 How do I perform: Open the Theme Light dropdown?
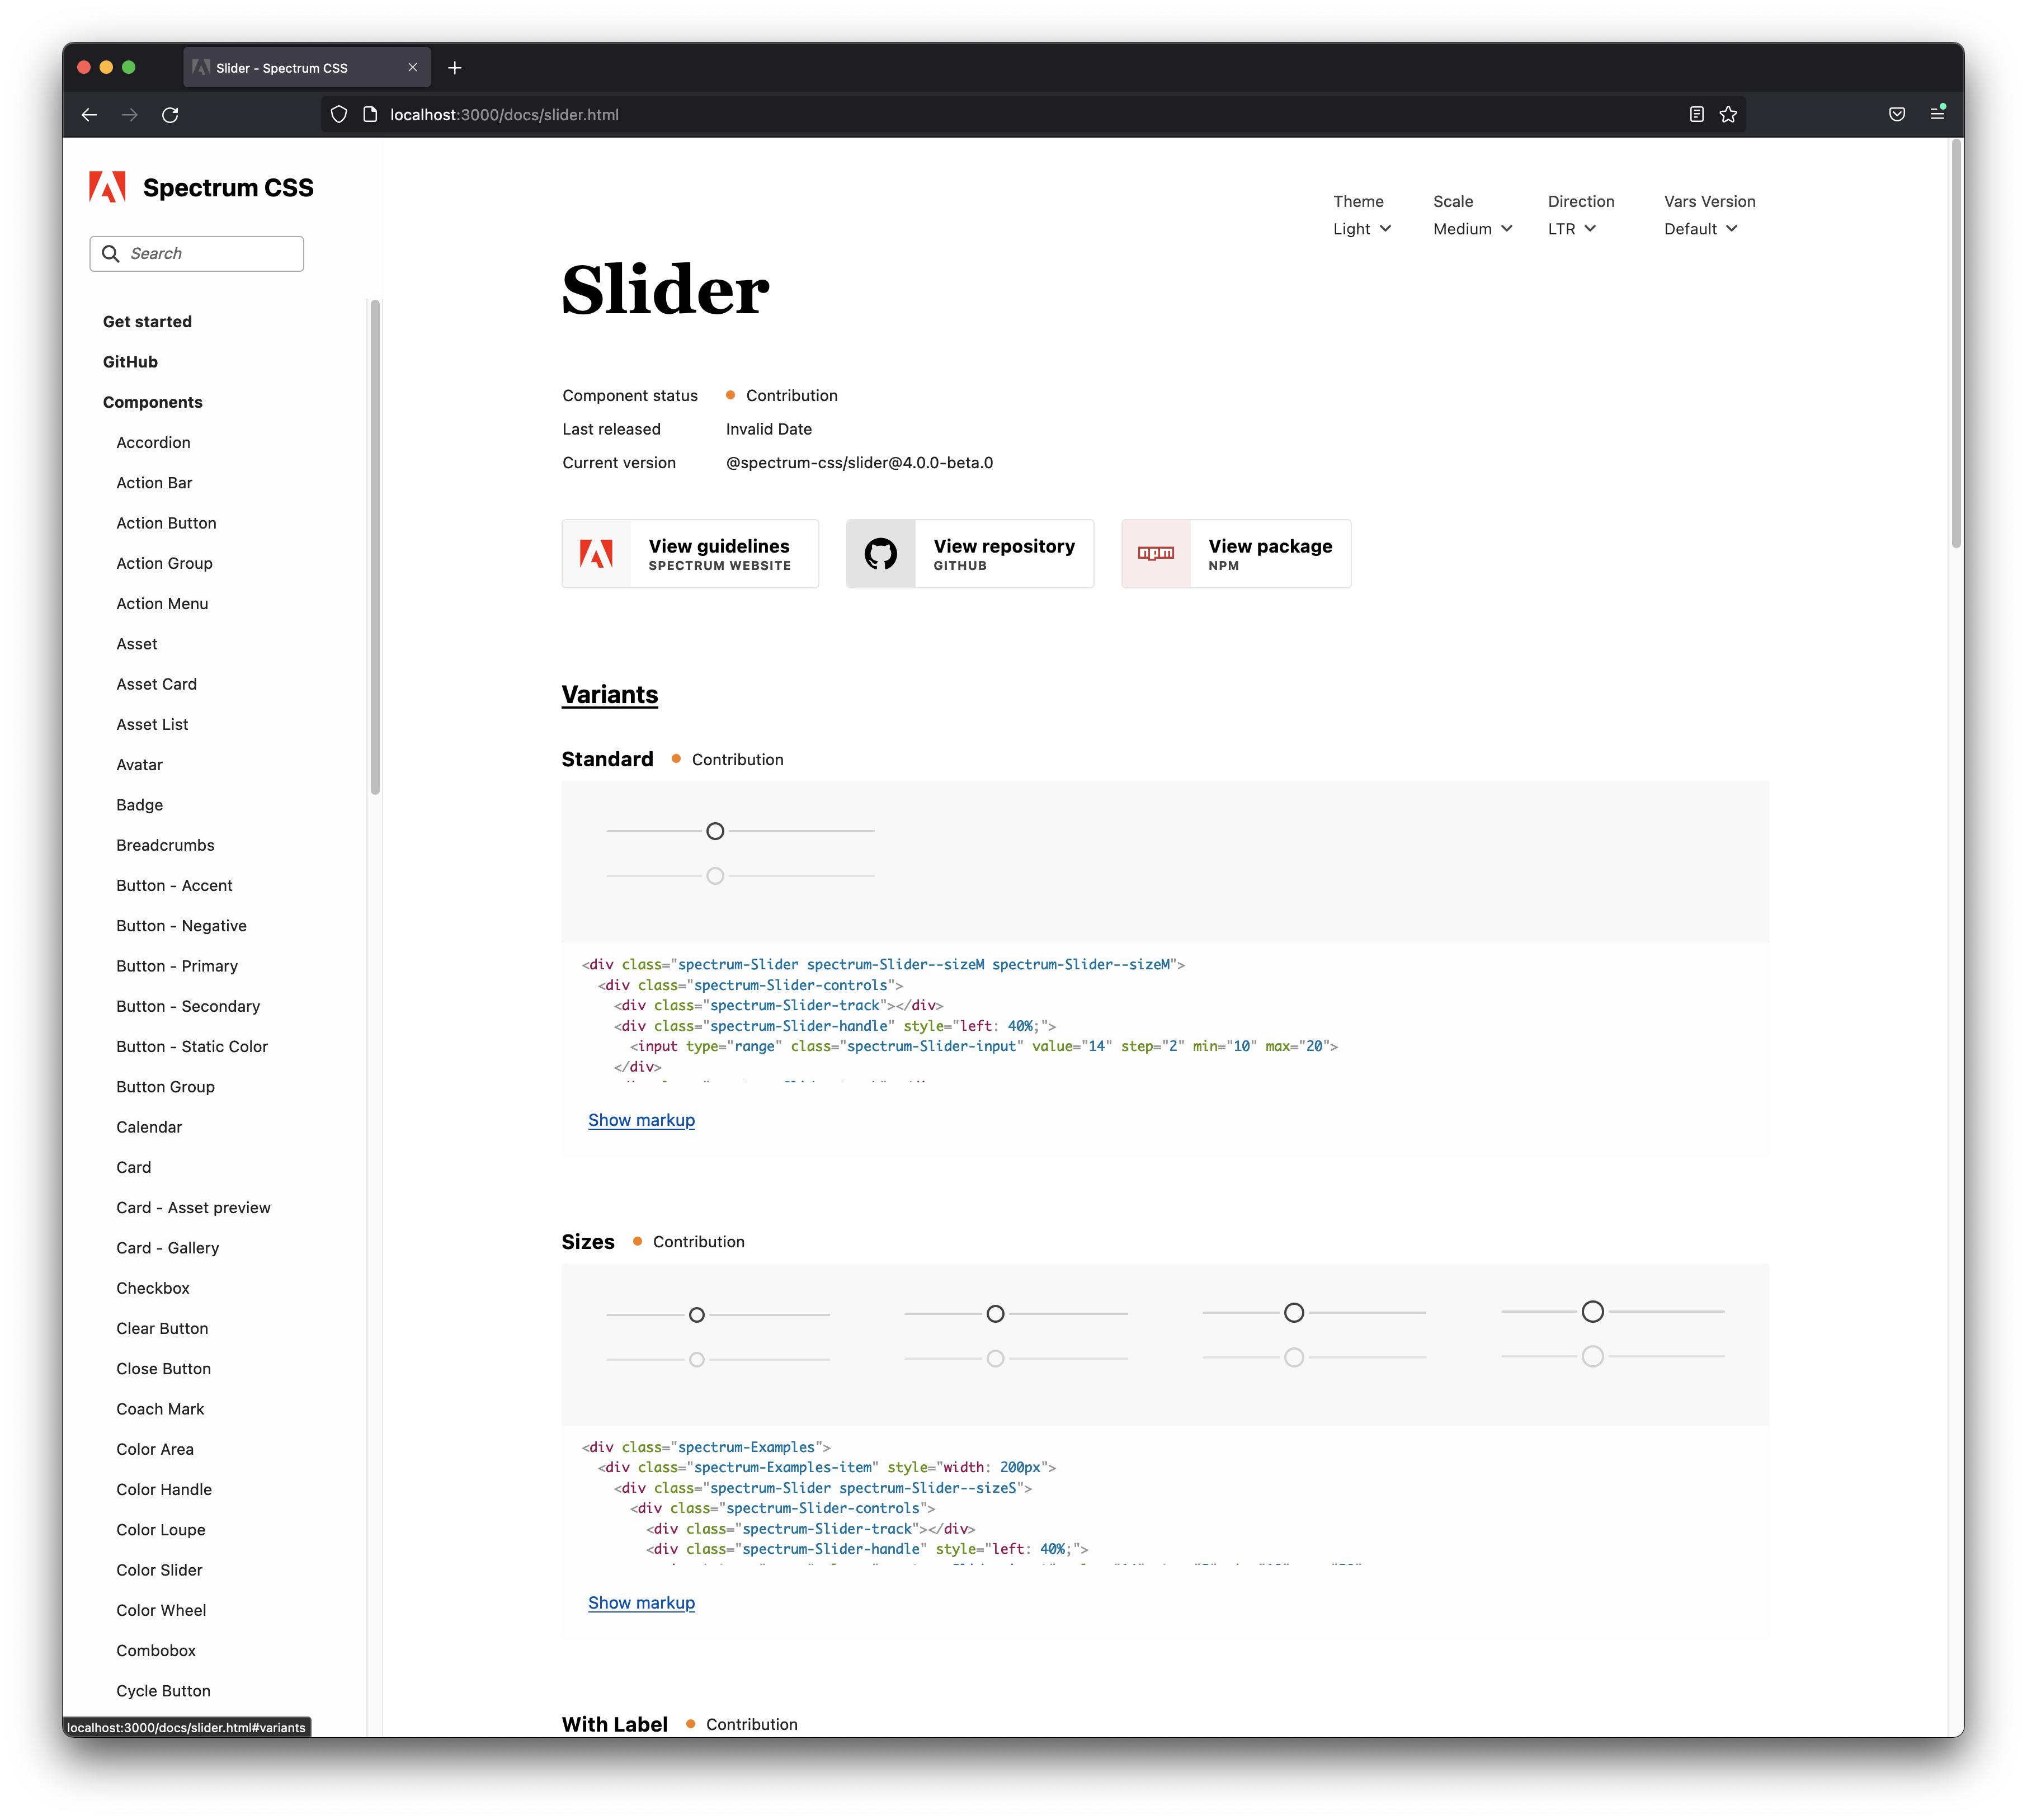tap(1362, 229)
